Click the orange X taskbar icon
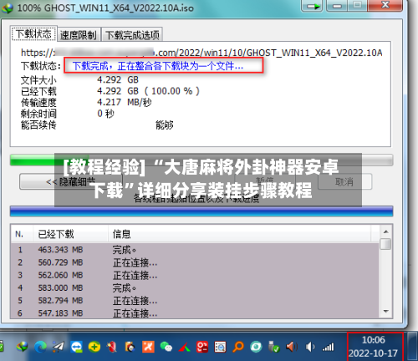The height and width of the screenshot is (361, 418). point(148,347)
